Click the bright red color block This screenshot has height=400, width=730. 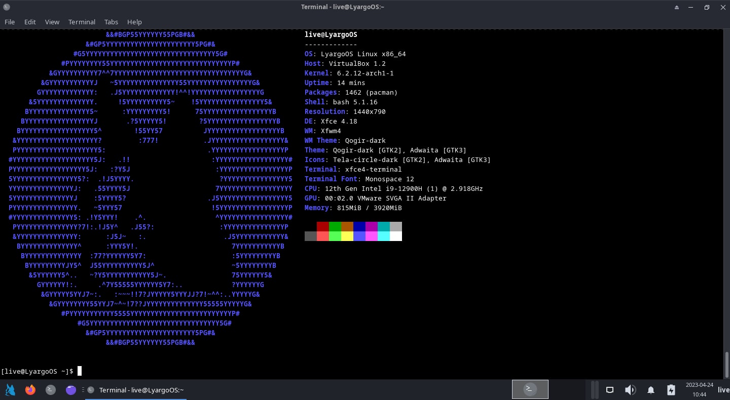pyautogui.click(x=323, y=236)
